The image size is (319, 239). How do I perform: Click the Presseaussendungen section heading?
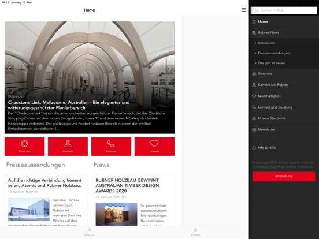[x=36, y=165]
